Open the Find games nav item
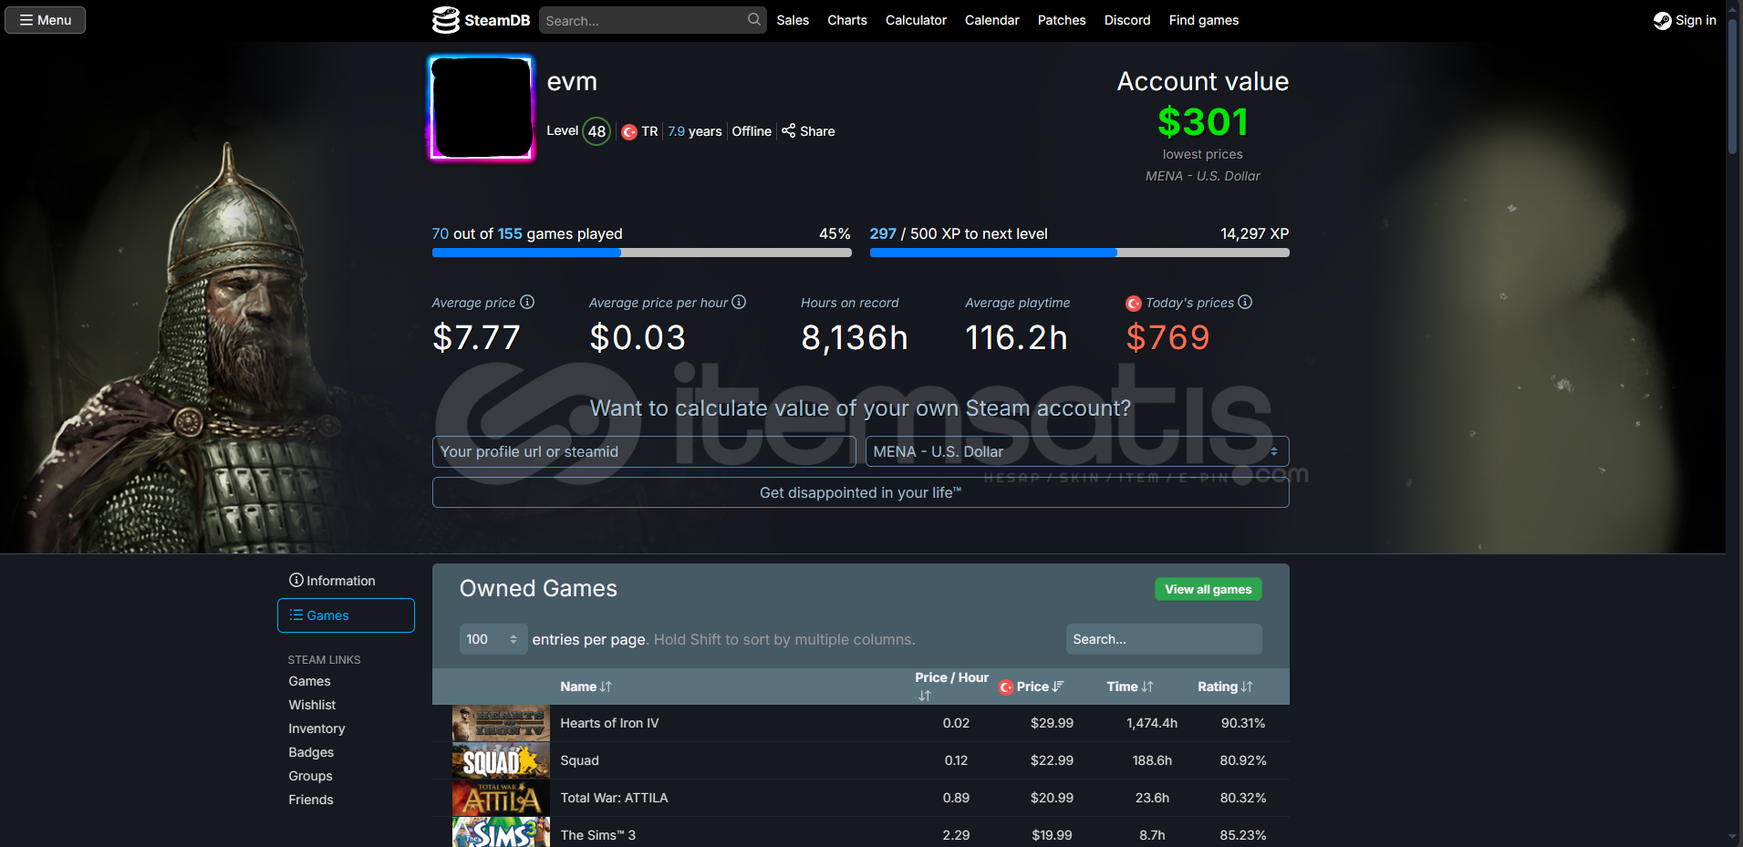This screenshot has width=1743, height=847. pos(1204,20)
